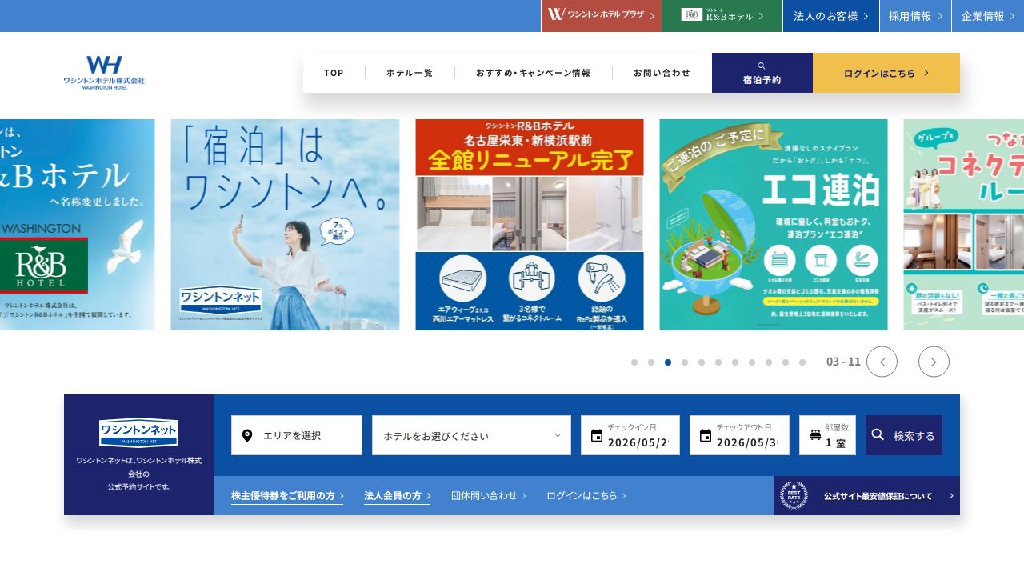Screen dimensions: 1024x576
Task: Open ログインはこちら link in search panel
Action: coord(586,496)
